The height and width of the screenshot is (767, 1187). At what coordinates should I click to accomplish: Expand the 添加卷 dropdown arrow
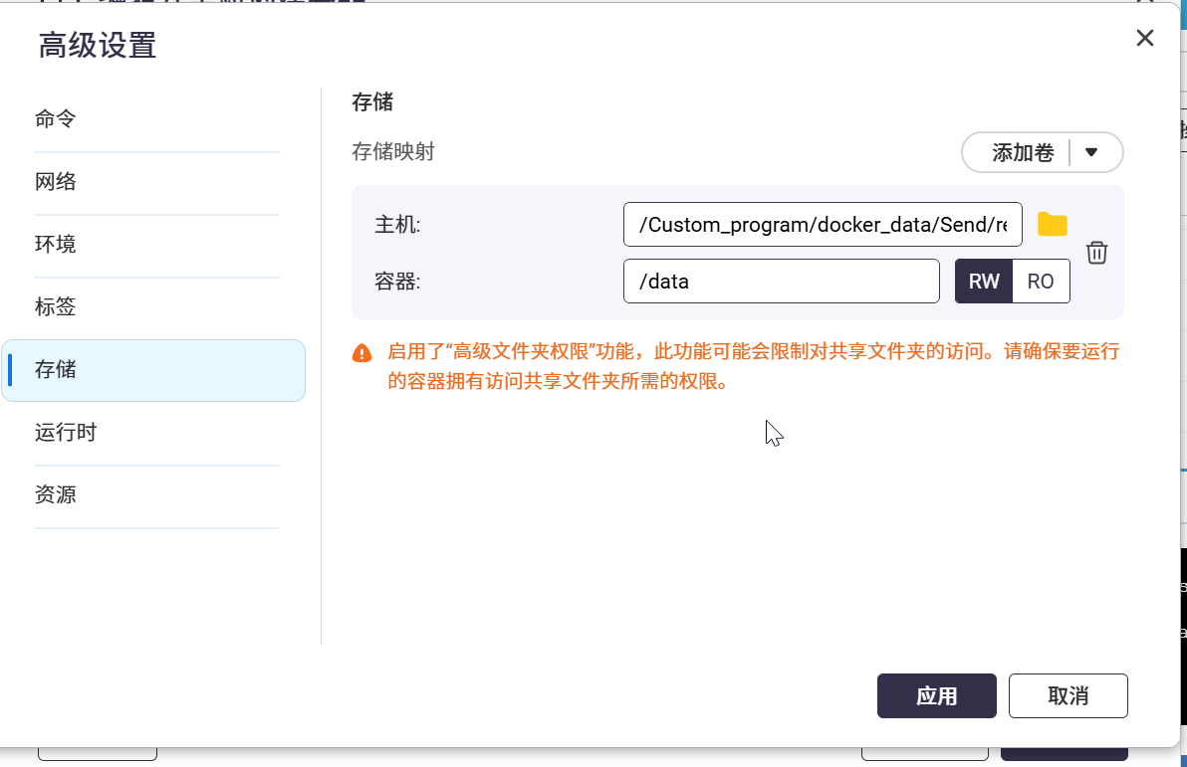(x=1090, y=152)
